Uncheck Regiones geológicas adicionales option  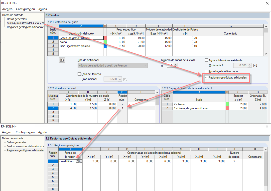click(x=206, y=77)
